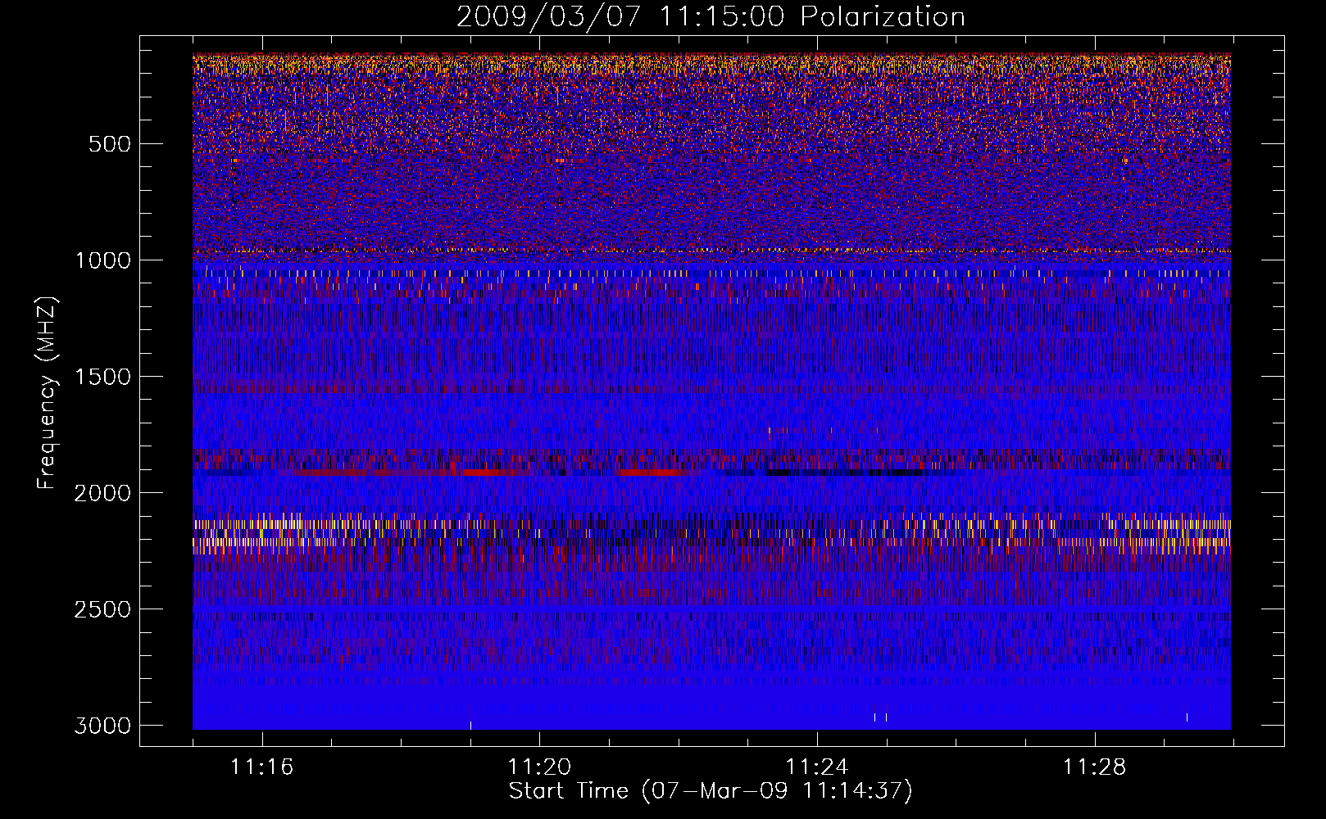
Task: Click the "Frequency (MHZ)" axis label
Action: [x=48, y=393]
